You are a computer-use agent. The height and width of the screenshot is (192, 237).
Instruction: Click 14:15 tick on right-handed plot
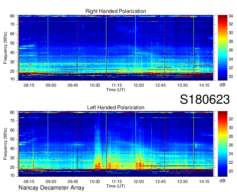[204, 85]
